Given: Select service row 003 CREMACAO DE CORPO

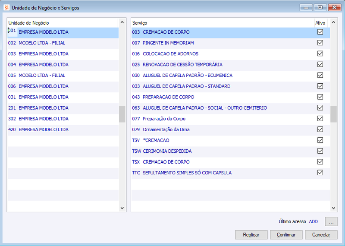Looking at the screenshot, I should coord(231,33).
